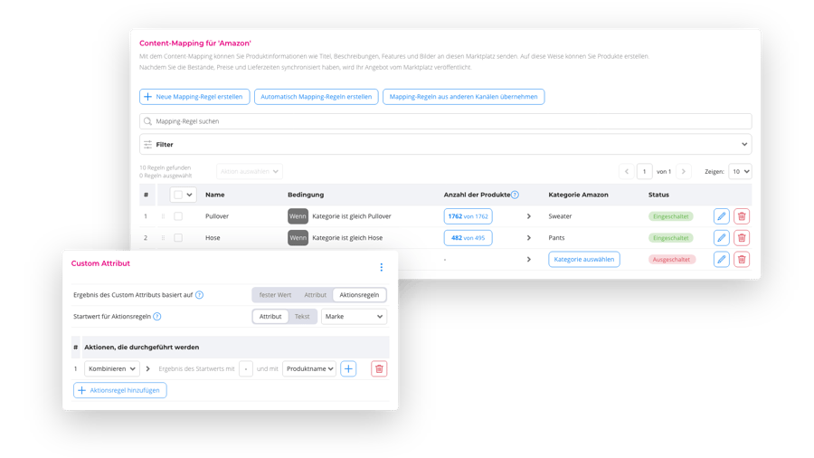This screenshot has height=458, width=814.
Task: Set Startwert type to Tekst
Action: point(302,316)
